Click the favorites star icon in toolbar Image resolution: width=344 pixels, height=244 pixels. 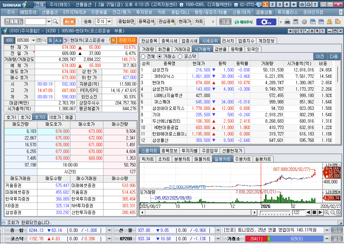[x=338, y=22]
